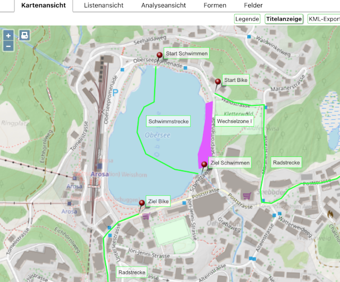Image resolution: width=340 pixels, height=282 pixels.
Task: Toggle the Legende display
Action: (x=247, y=19)
